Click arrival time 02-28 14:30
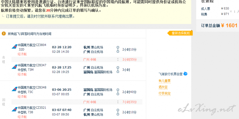 coord(60,52)
